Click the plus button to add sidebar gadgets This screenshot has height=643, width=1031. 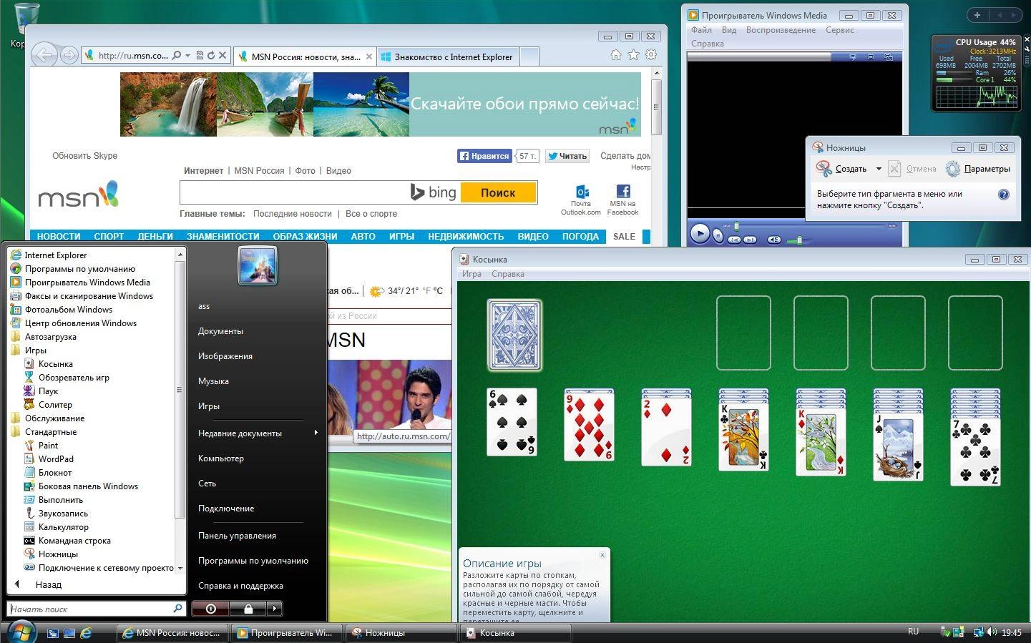[x=977, y=14]
